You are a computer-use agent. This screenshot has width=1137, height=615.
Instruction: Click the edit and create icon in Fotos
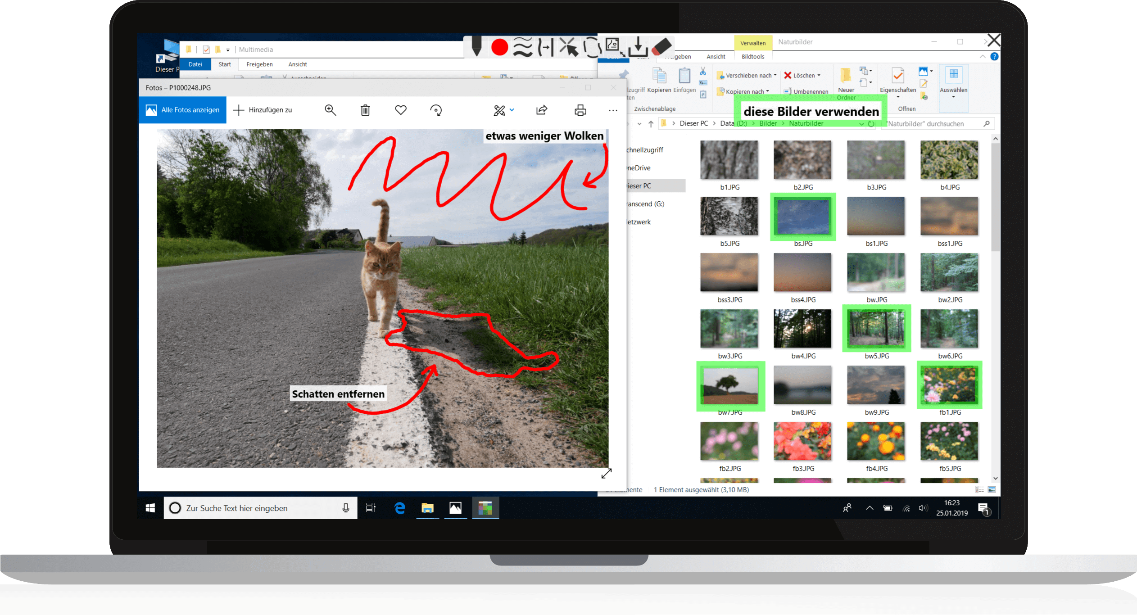coord(499,110)
